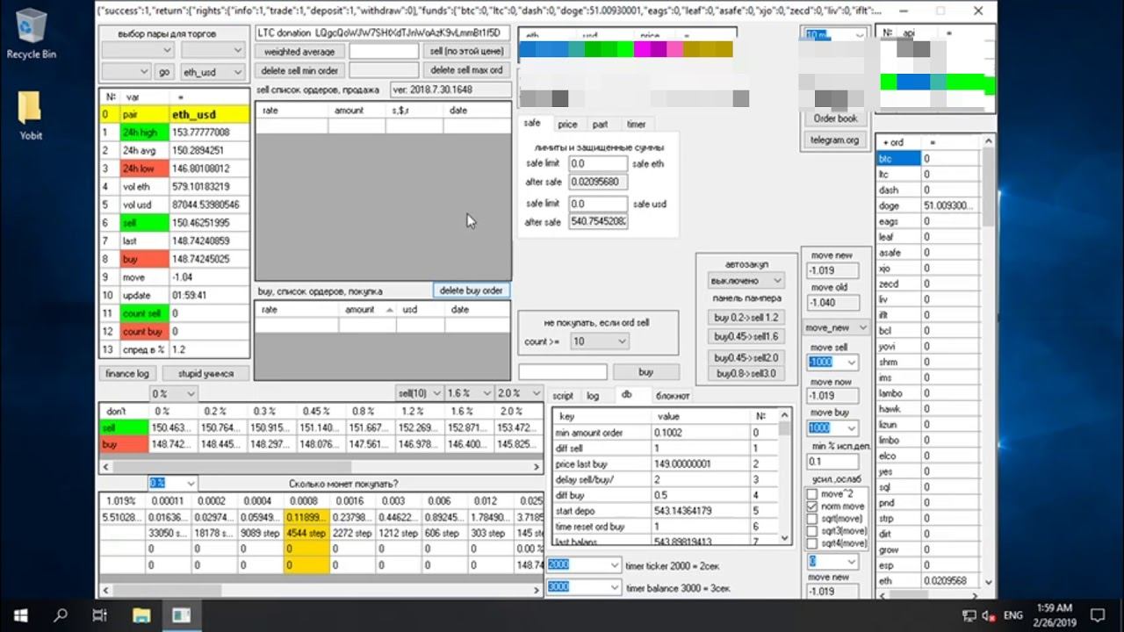The image size is (1124, 632).
Task: Click the weighted average button
Action: (299, 52)
